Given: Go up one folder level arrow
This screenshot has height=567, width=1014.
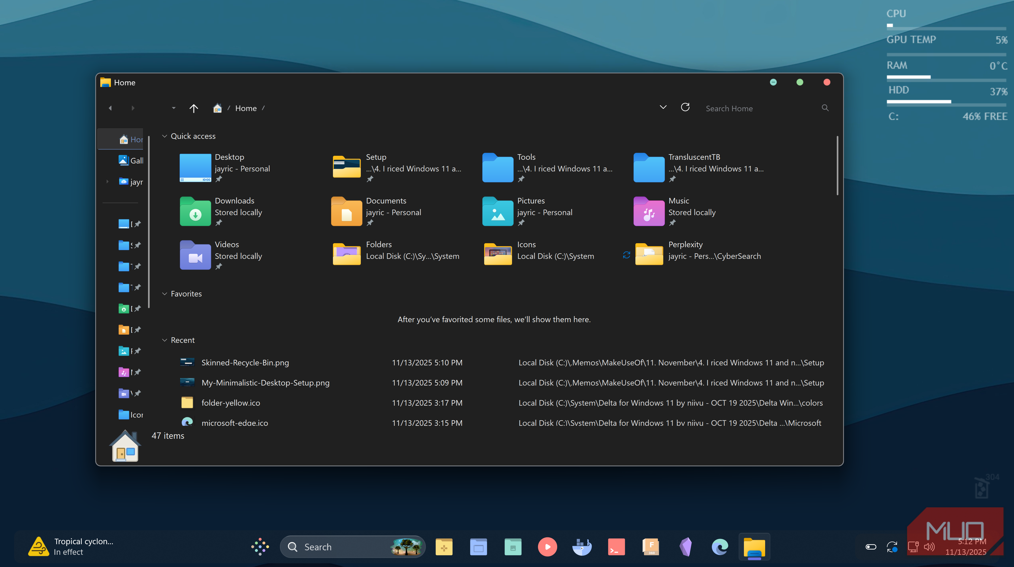Looking at the screenshot, I should (x=193, y=108).
